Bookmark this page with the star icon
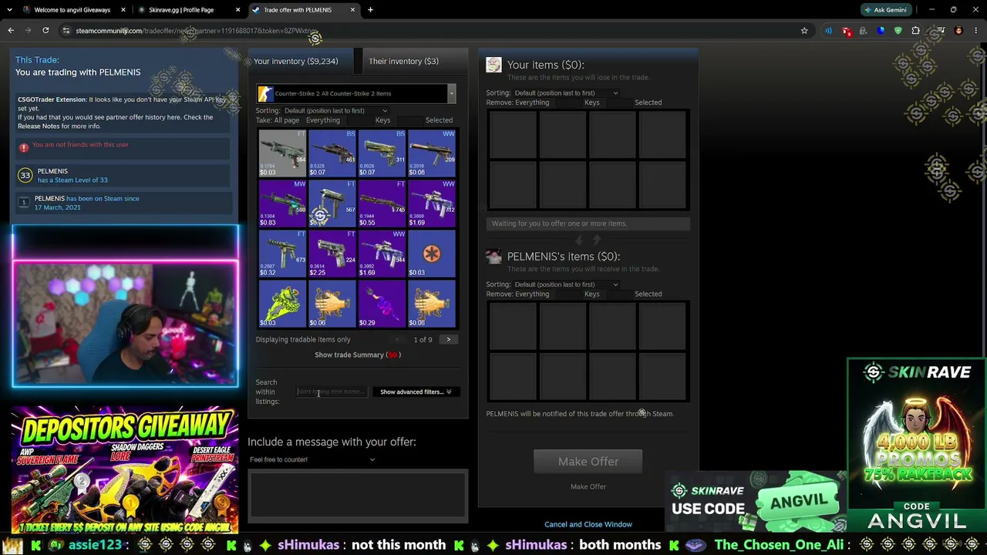The height and width of the screenshot is (555, 987). pyautogui.click(x=804, y=31)
